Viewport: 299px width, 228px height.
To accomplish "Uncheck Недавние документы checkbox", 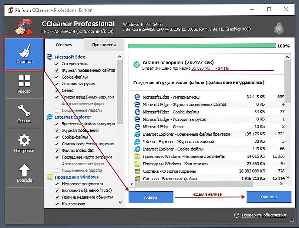I will tap(57, 184).
